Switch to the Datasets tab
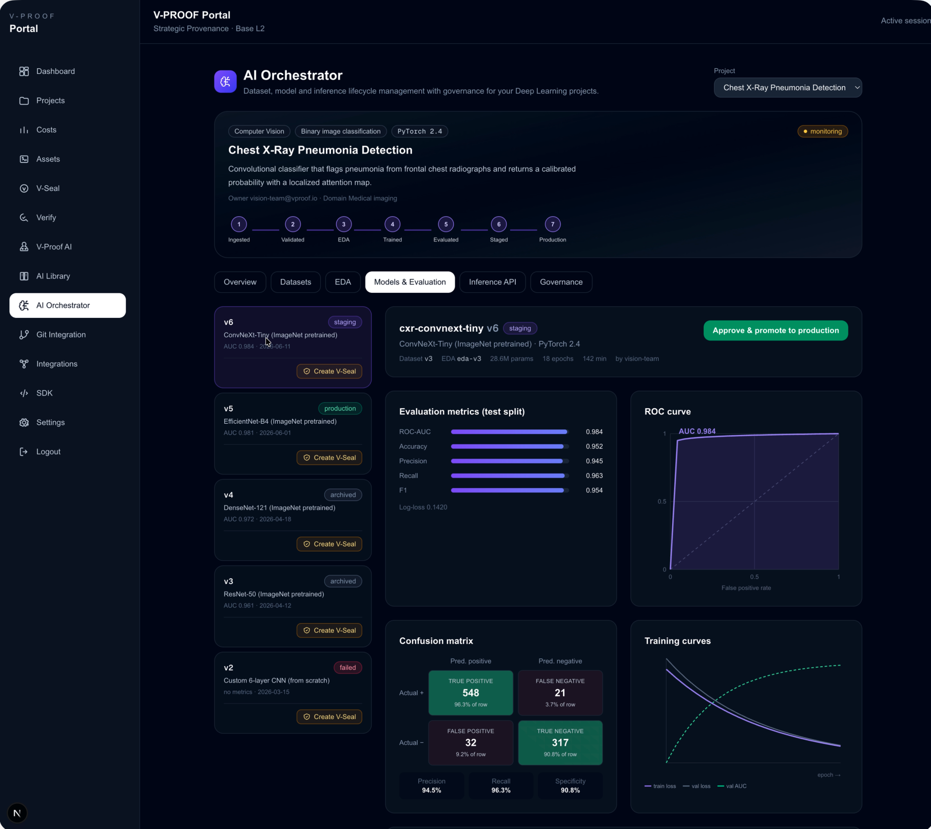The image size is (931, 829). tap(296, 282)
